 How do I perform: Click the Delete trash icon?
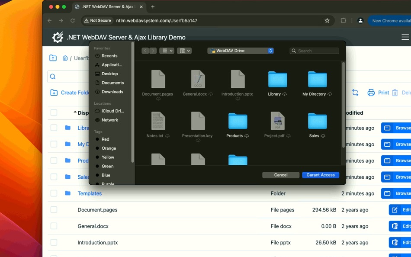(x=395, y=93)
